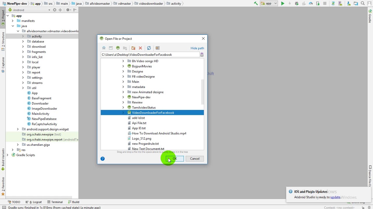The image size is (373, 209).
Task: Open the Terminal tool window tab
Action: tap(55, 202)
